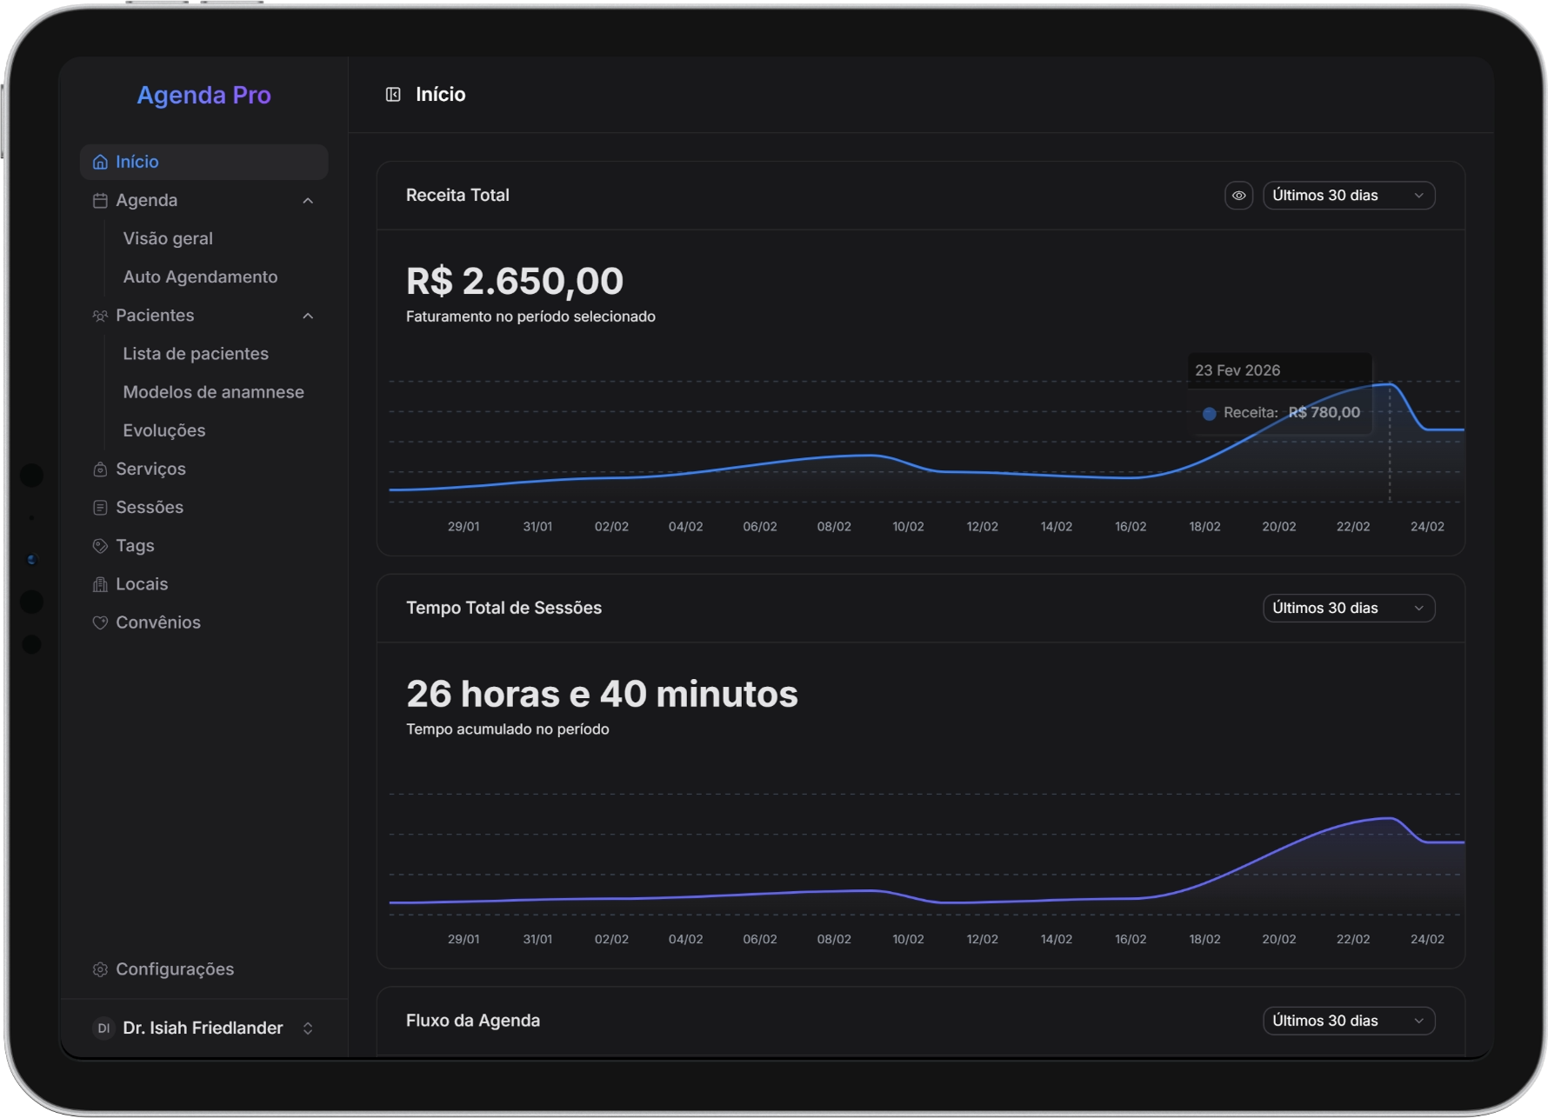Image resolution: width=1548 pixels, height=1118 pixels.
Task: Open Visão geral under Agenda
Action: 168,239
